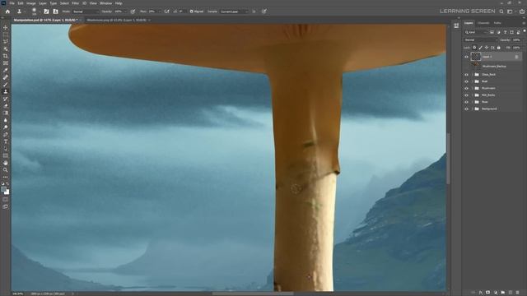Select the Eraser tool

(x=6, y=106)
